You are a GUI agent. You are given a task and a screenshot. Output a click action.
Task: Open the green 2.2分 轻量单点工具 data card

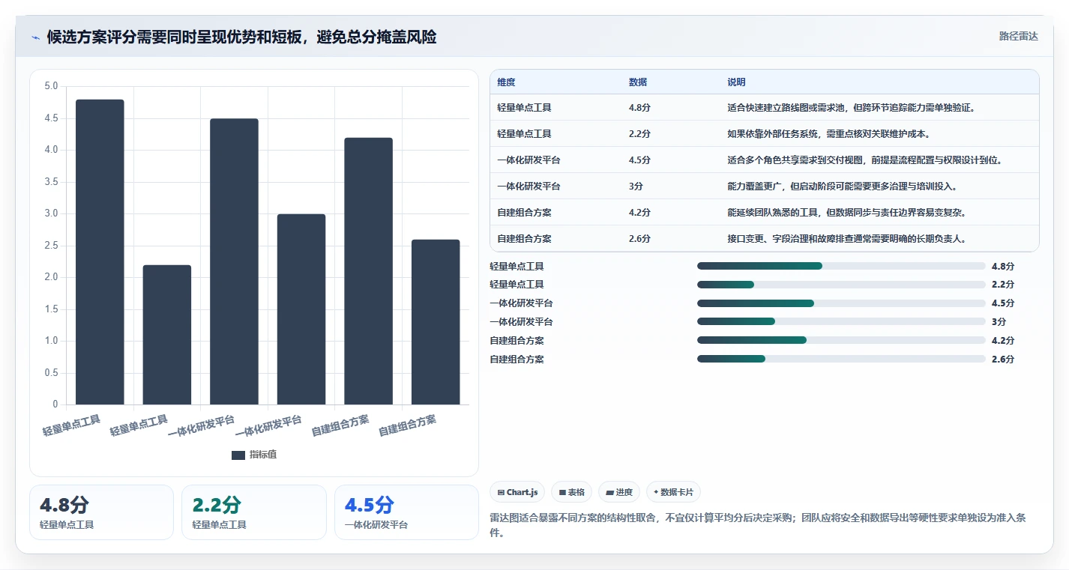tap(254, 512)
